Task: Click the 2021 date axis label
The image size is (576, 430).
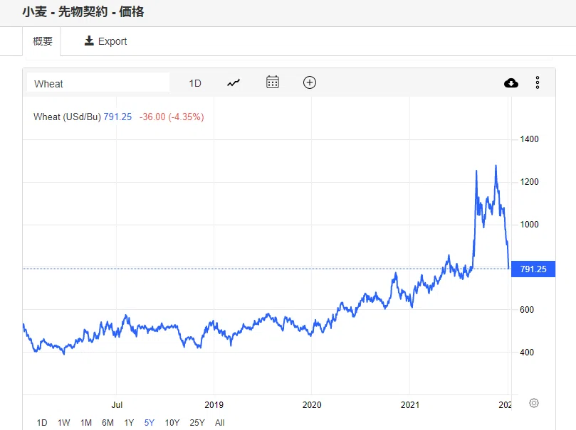Action: click(x=410, y=405)
